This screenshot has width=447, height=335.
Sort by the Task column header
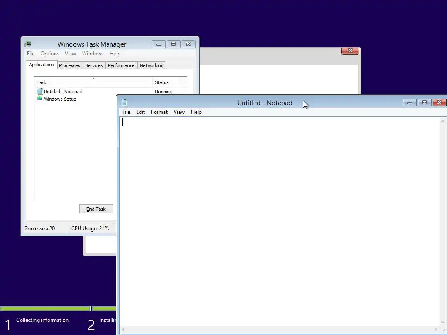(93, 82)
